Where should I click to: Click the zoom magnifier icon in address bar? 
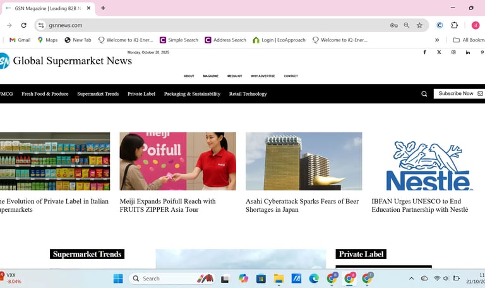click(x=407, y=25)
